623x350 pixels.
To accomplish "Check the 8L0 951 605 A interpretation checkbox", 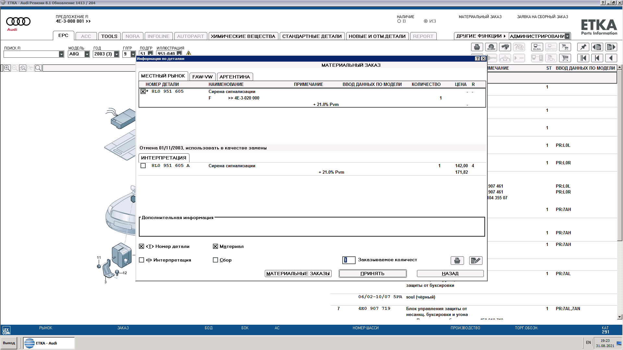I will coord(143,166).
